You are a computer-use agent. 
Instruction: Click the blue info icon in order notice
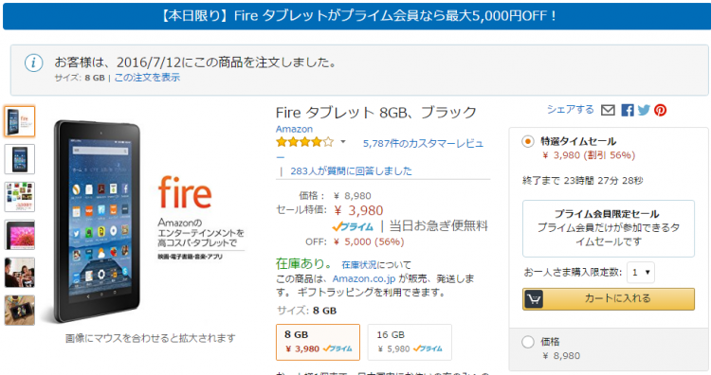tap(33, 62)
